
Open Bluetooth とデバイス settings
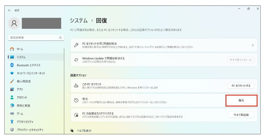coord(36,65)
